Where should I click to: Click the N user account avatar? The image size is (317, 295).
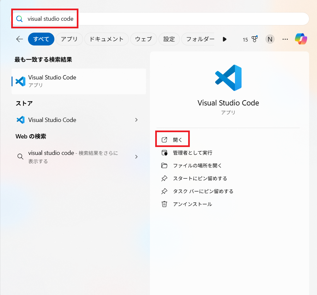pos(270,39)
